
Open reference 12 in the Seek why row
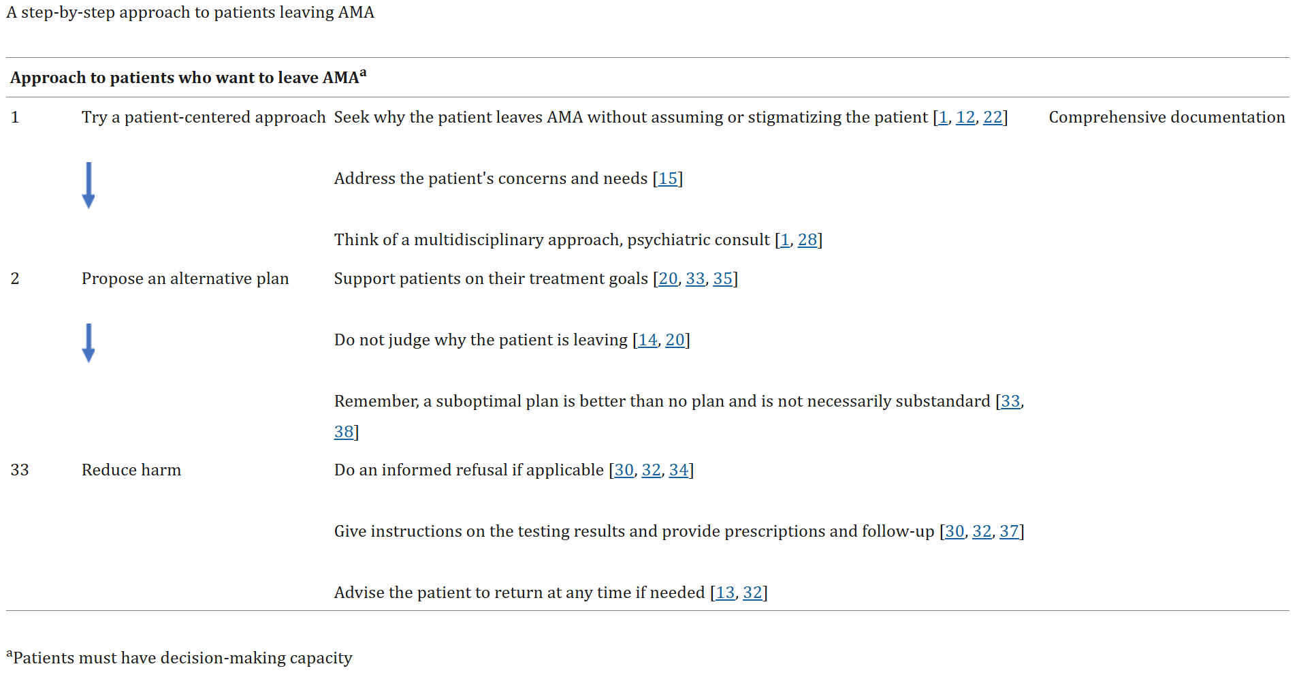(965, 117)
